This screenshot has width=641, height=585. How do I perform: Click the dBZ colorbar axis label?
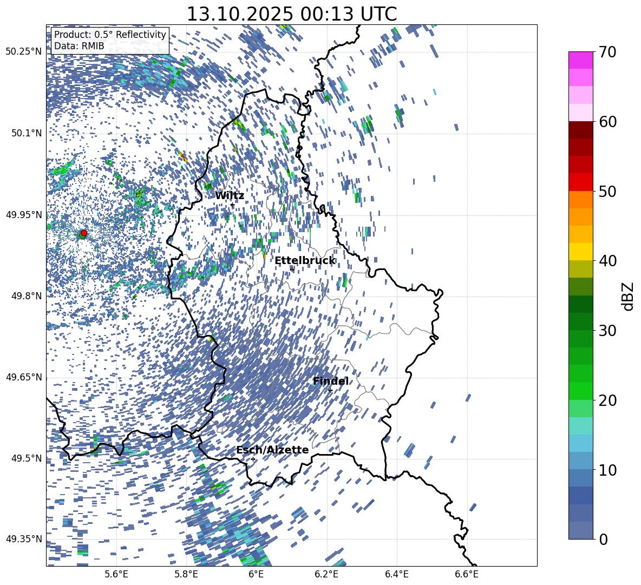[627, 296]
